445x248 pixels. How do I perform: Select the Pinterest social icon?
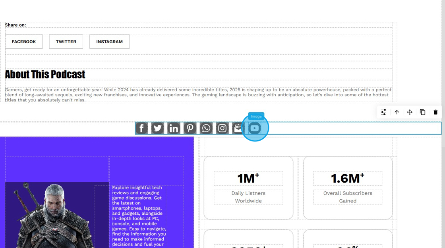(190, 128)
